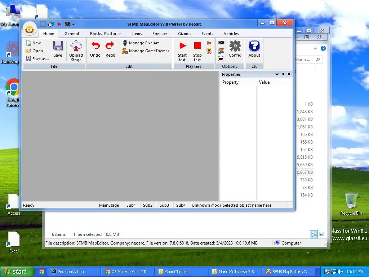Image resolution: width=369 pixels, height=277 pixels.
Task: Redo the last undone edit
Action: pos(110,49)
